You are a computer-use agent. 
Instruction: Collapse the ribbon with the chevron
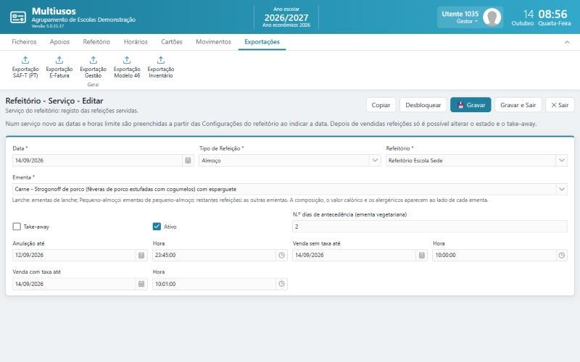point(567,42)
